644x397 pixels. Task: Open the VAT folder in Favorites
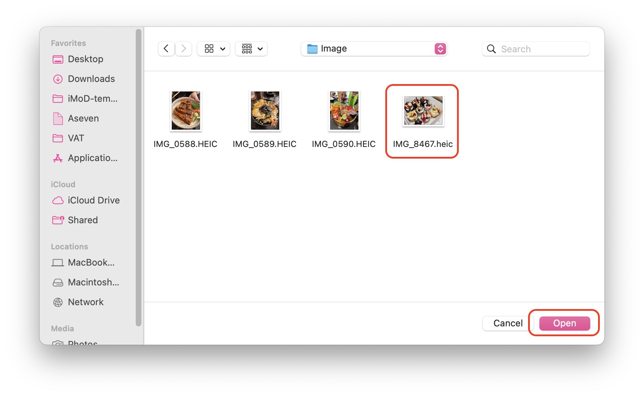tap(76, 138)
